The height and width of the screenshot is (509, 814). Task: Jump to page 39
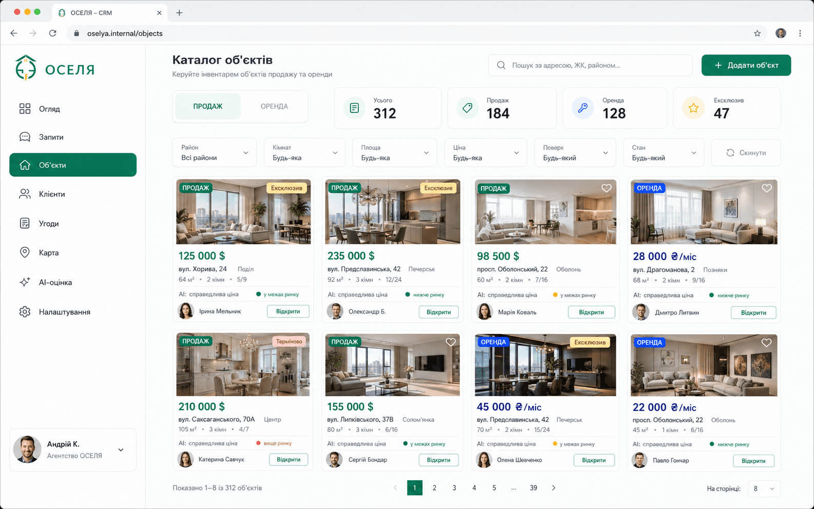pos(533,487)
